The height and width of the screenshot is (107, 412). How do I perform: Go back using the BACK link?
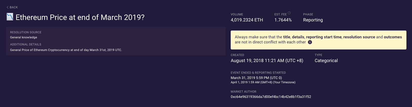[14, 7]
